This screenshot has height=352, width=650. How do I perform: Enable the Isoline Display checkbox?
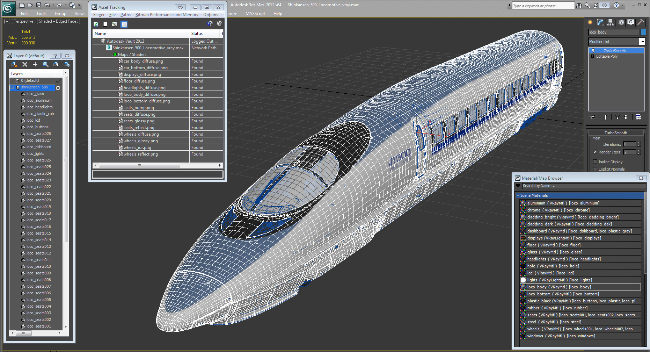tap(595, 162)
